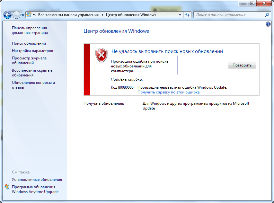274x203 pixels.
Task: Open help with the blue question mark
Action: (x=268, y=24)
